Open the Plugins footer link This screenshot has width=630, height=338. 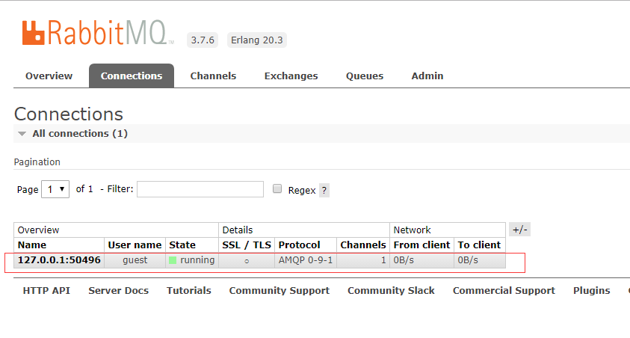591,291
